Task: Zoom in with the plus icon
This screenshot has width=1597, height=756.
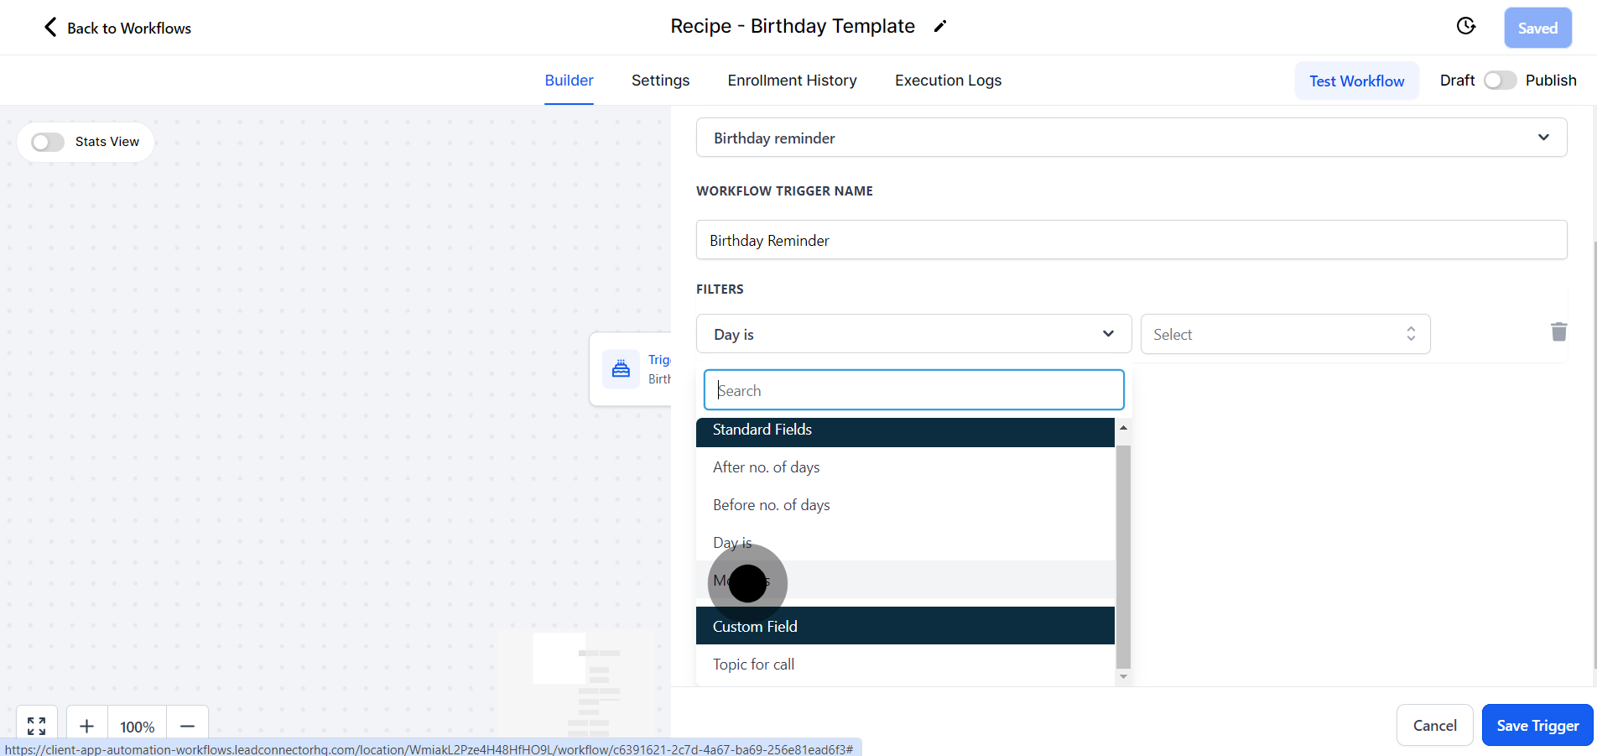Action: tap(86, 726)
